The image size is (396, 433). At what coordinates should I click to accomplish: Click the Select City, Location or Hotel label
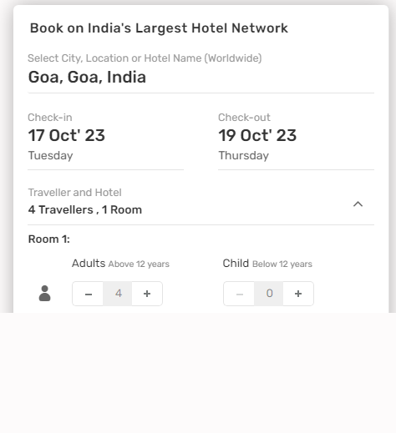145,58
